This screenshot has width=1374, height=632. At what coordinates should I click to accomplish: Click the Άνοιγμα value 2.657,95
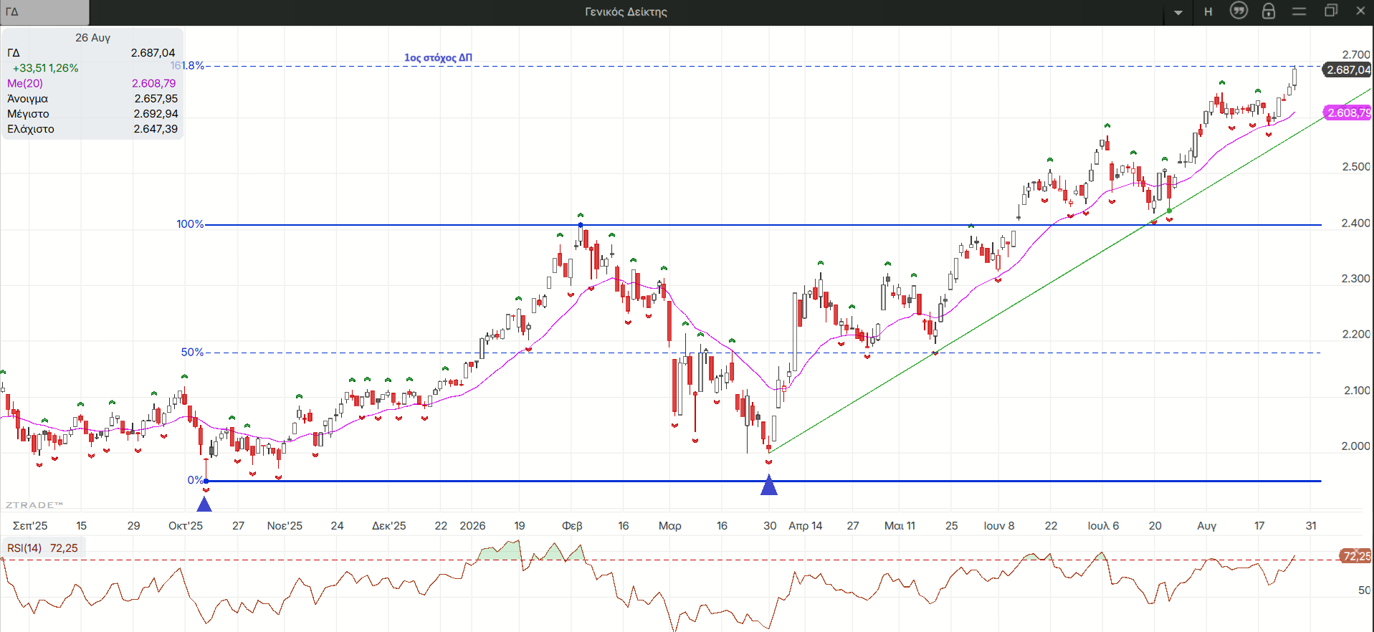pos(156,99)
